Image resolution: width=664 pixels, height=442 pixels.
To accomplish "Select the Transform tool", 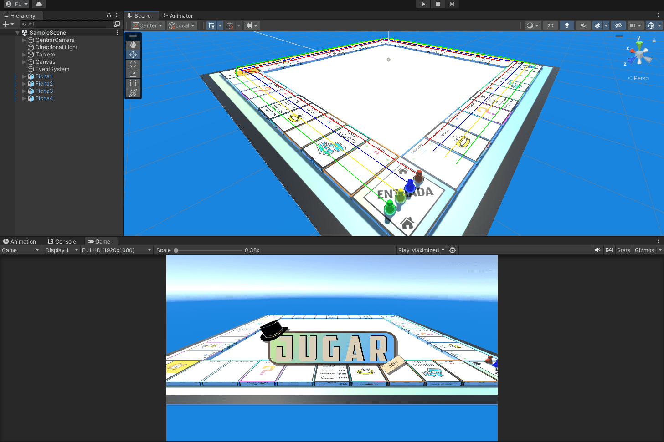I will [133, 93].
